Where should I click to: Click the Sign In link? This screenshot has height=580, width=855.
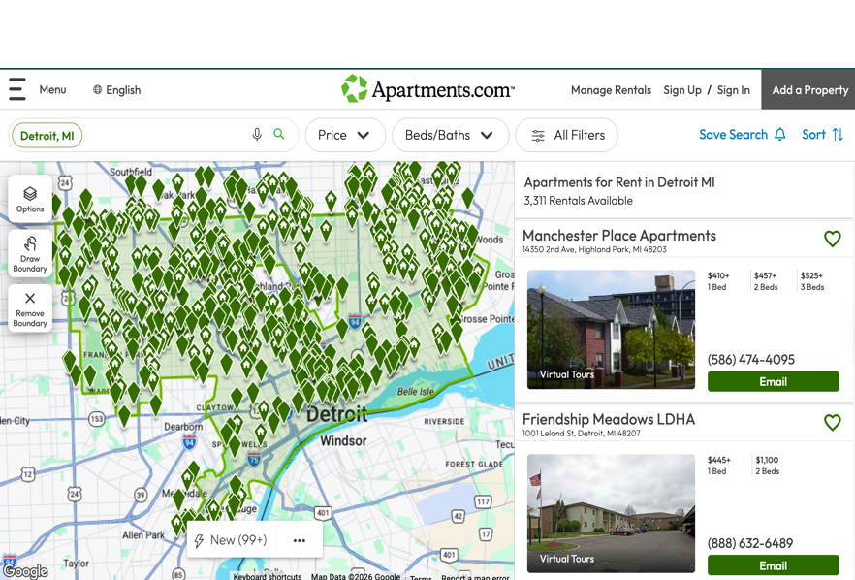click(x=734, y=90)
